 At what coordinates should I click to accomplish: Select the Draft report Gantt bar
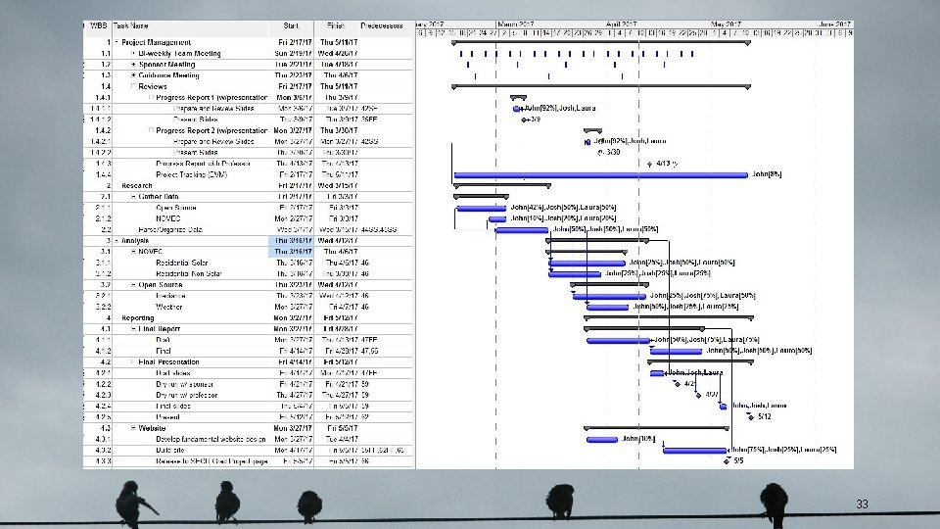618,340
